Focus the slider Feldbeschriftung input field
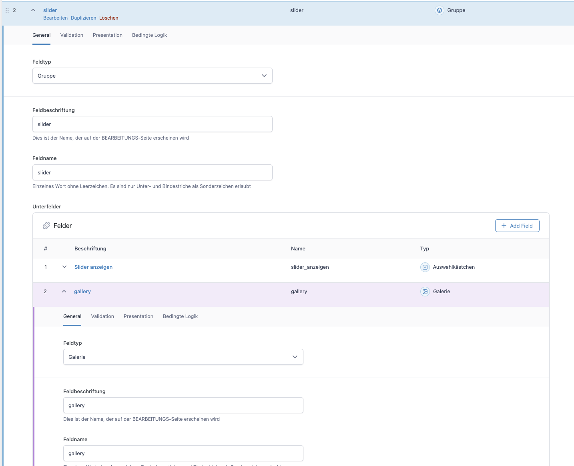574x466 pixels. click(x=152, y=124)
